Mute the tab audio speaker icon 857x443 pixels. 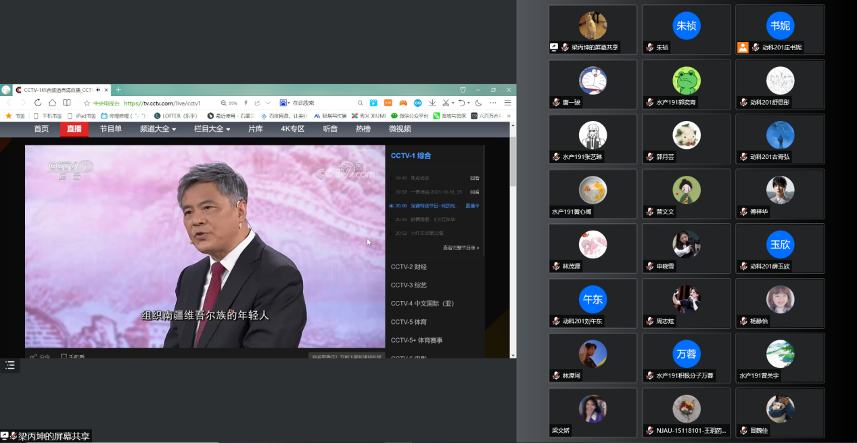(x=98, y=90)
